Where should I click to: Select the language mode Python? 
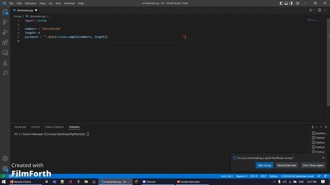pyautogui.click(x=273, y=176)
